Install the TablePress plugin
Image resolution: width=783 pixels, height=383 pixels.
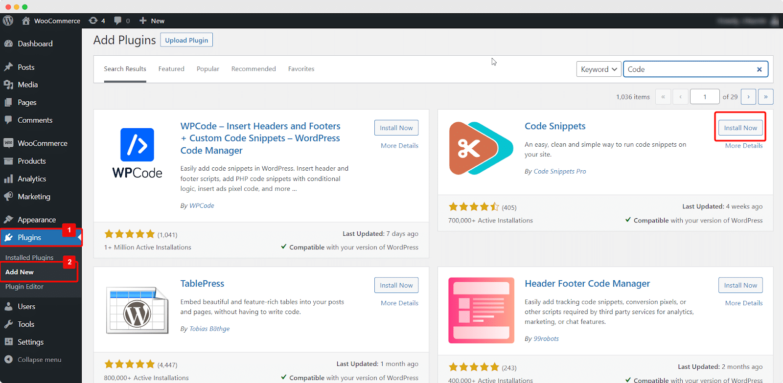pos(396,285)
